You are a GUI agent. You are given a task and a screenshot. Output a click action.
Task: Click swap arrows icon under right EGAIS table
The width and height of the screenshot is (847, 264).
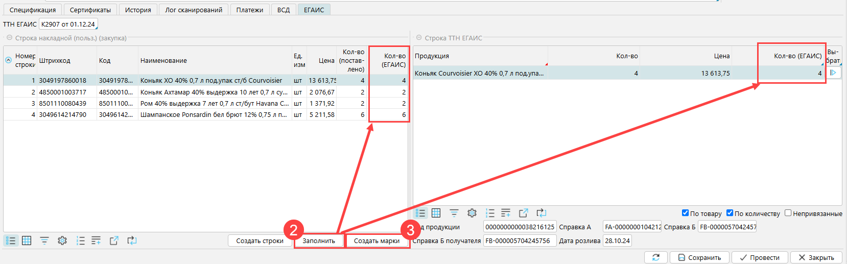pos(542,213)
